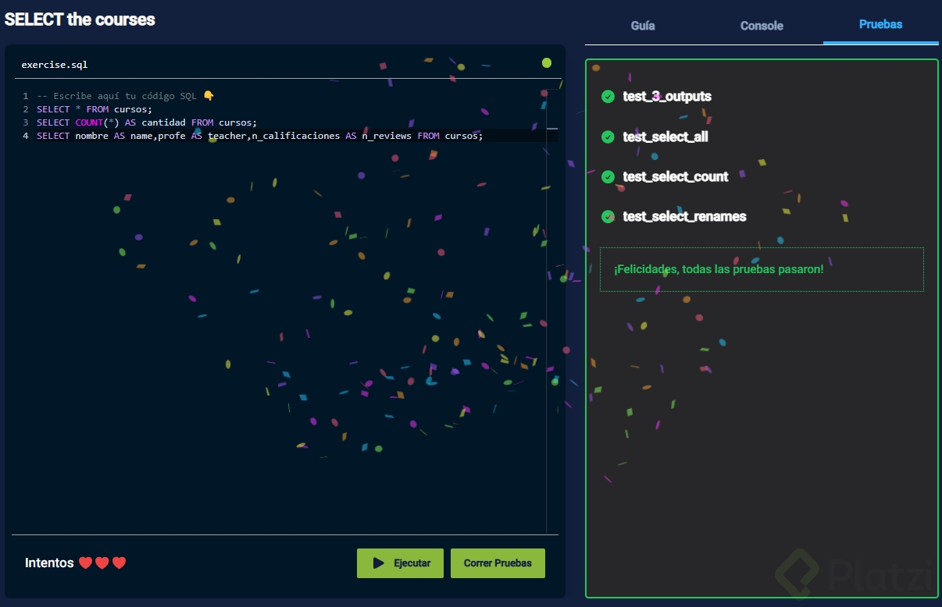Click the green check next to test_select_all
Image resolution: width=942 pixels, height=607 pixels.
pyautogui.click(x=608, y=137)
